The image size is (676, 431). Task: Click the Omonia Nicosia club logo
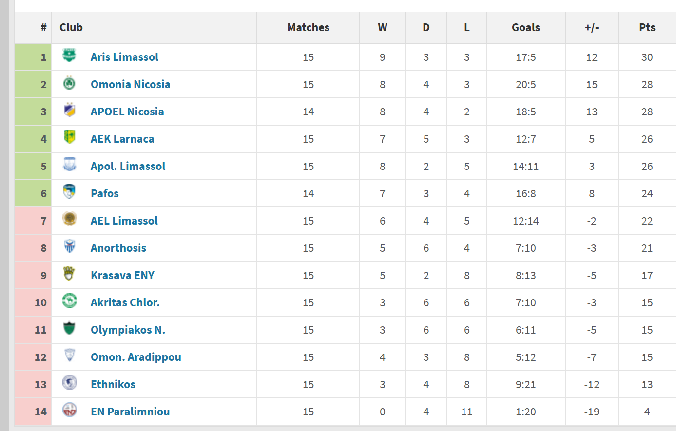coord(69,83)
